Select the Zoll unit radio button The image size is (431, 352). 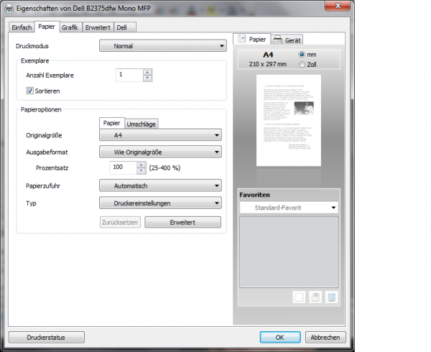[x=302, y=65]
